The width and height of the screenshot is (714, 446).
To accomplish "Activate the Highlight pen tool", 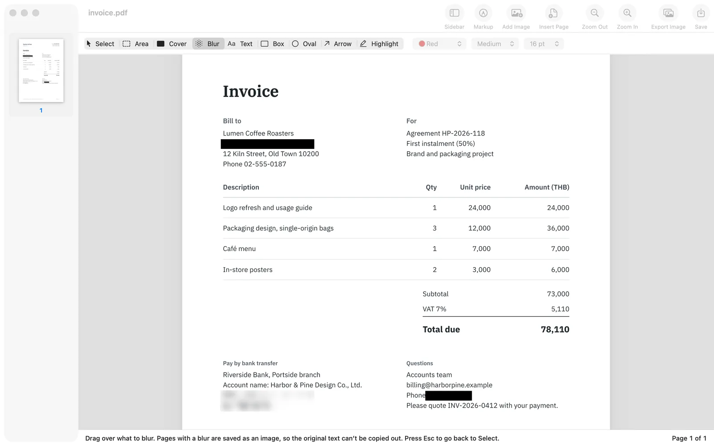I will tap(379, 44).
